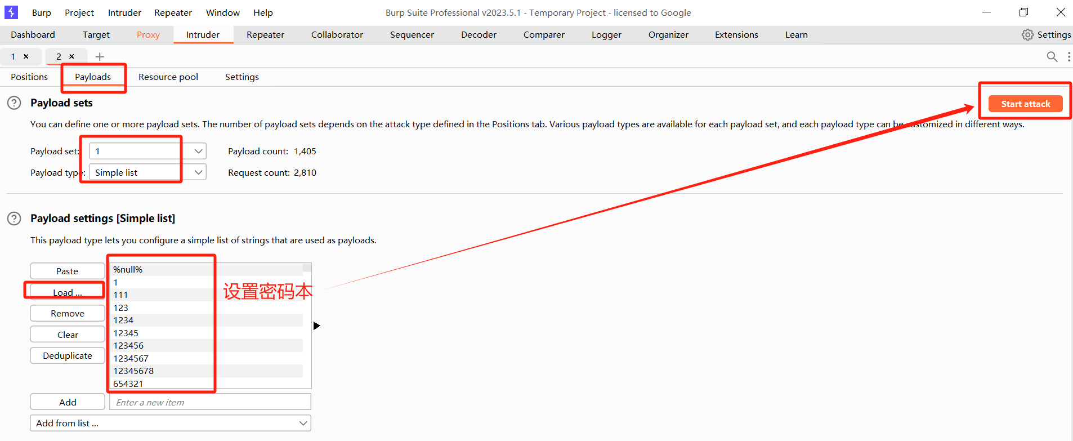1073x441 pixels.
Task: Focus the Enter a new item field
Action: (211, 402)
